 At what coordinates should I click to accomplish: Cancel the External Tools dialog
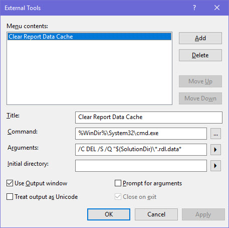click(156, 214)
